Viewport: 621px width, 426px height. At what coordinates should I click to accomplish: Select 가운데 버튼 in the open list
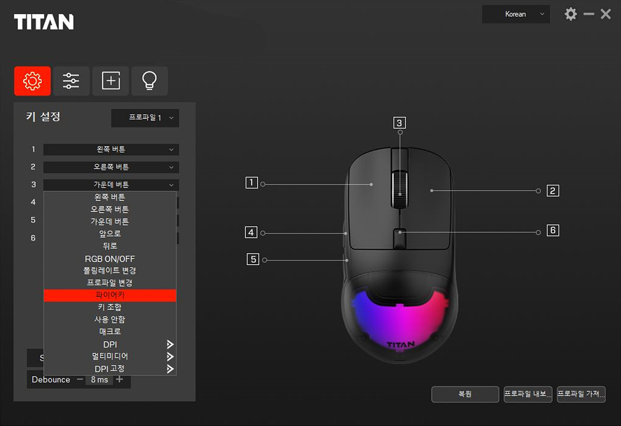pyautogui.click(x=110, y=221)
